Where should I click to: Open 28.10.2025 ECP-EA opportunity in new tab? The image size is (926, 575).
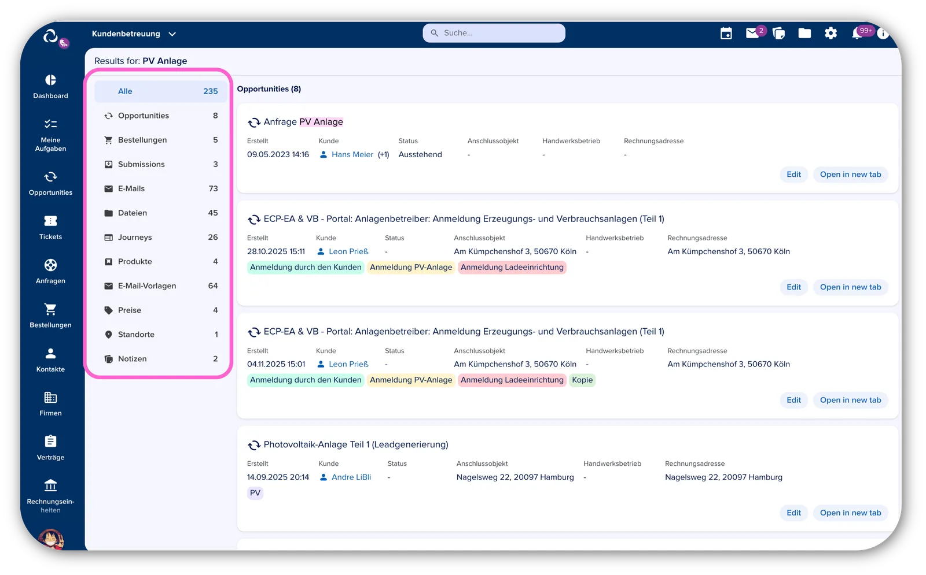coord(850,287)
